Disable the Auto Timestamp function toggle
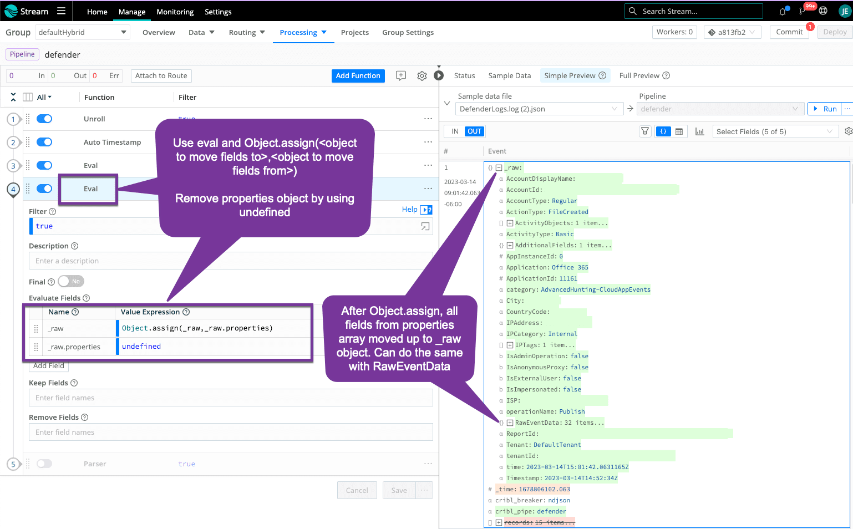The image size is (853, 529). 44,142
